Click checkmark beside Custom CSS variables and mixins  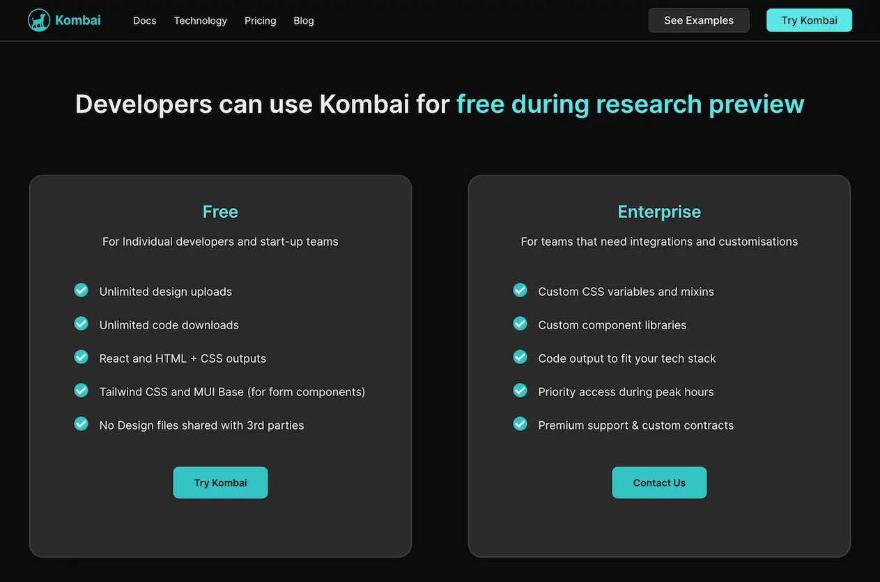(520, 290)
